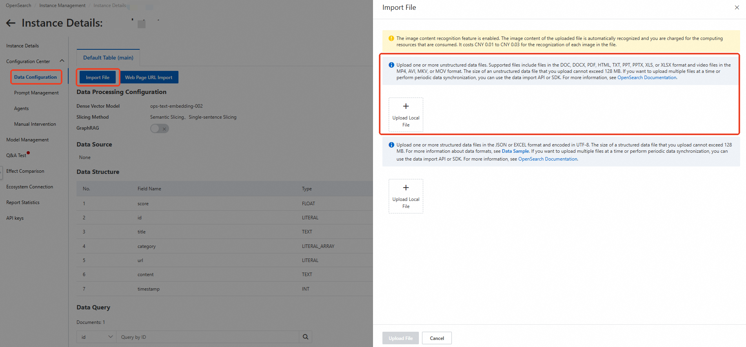746x347 pixels.
Task: Open Q&A Test in the sidebar
Action: pyautogui.click(x=16, y=155)
